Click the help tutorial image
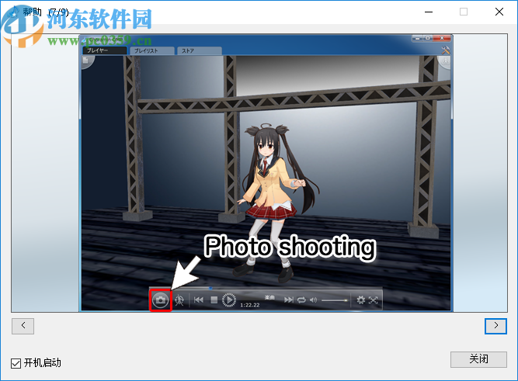Image resolution: width=518 pixels, height=381 pixels. [x=259, y=173]
